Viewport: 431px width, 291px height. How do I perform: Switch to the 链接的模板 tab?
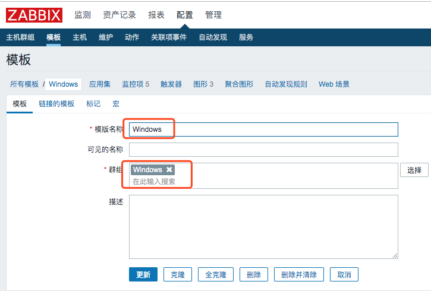tap(56, 104)
